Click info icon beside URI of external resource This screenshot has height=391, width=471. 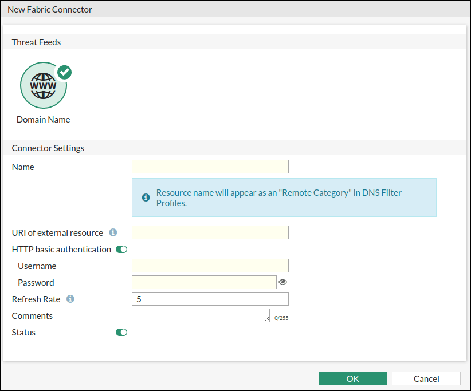(113, 232)
